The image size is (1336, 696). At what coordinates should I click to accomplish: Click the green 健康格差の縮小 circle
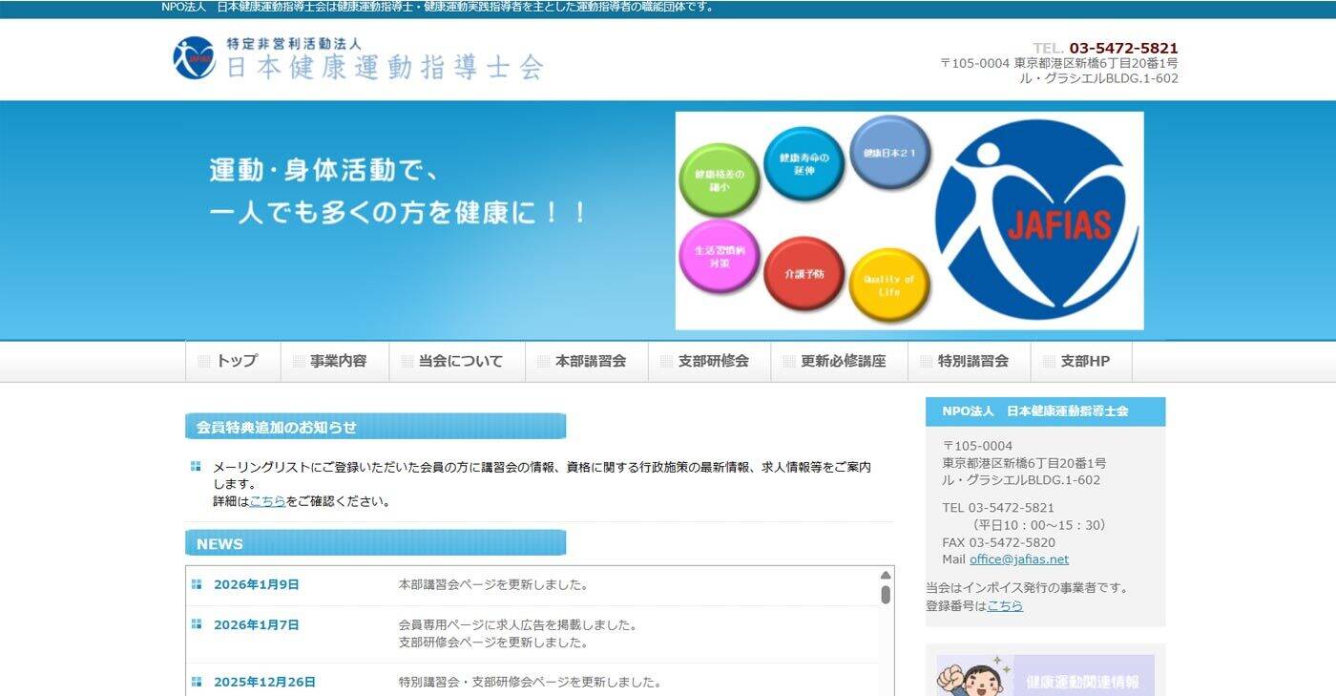tap(719, 180)
